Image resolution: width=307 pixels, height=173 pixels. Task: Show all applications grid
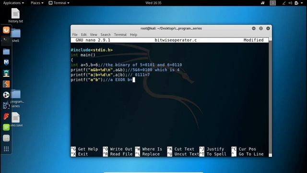point(6,149)
